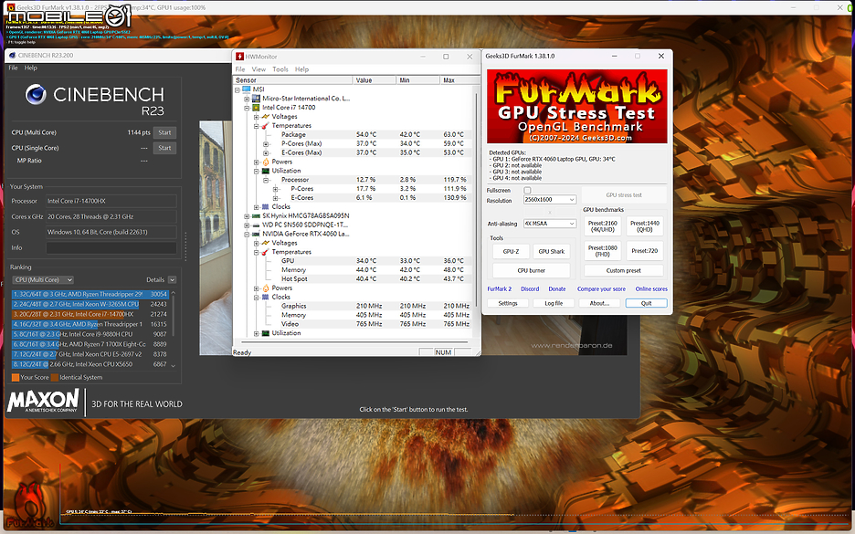855x534 pixels.
Task: Collapse the Intel Core i7 14700 node
Action: (x=247, y=108)
